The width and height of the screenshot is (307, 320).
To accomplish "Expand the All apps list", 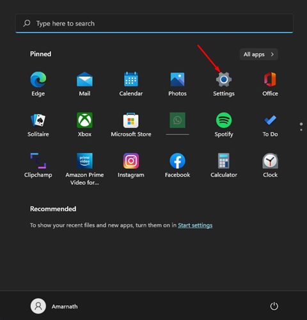I will click(x=259, y=54).
